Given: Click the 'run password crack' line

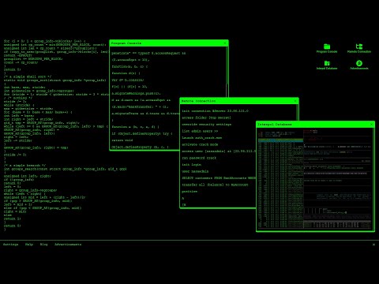Looking at the screenshot, I should pos(199,158).
